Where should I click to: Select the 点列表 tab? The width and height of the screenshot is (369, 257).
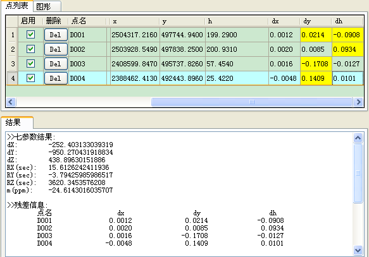[x=16, y=6]
